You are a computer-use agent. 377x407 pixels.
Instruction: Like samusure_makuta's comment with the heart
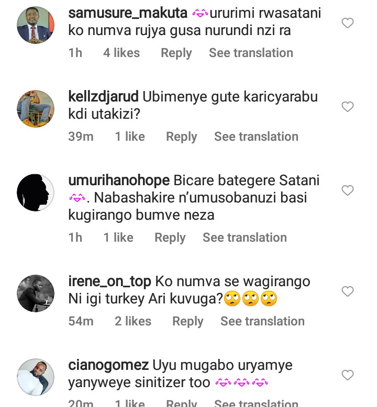348,23
